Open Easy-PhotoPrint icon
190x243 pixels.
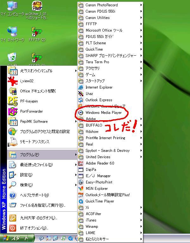tap(81, 182)
